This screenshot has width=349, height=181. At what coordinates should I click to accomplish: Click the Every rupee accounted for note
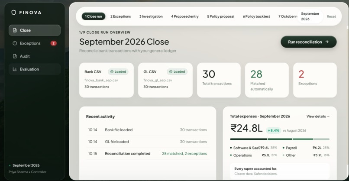click(280, 171)
